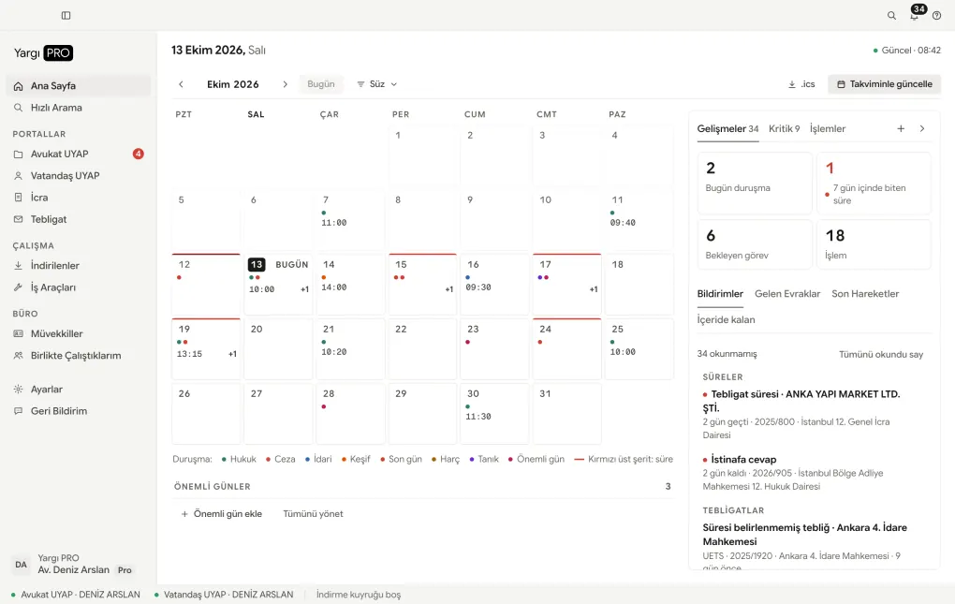
Task: Open Birlikte Çalıştıklarım
Action: (79, 356)
